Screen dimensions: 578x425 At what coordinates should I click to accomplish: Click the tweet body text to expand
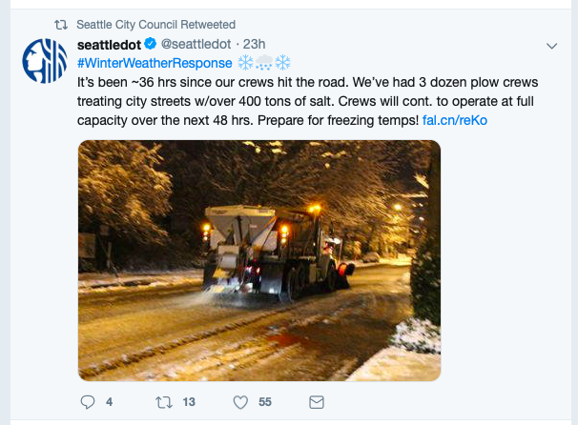(x=286, y=102)
